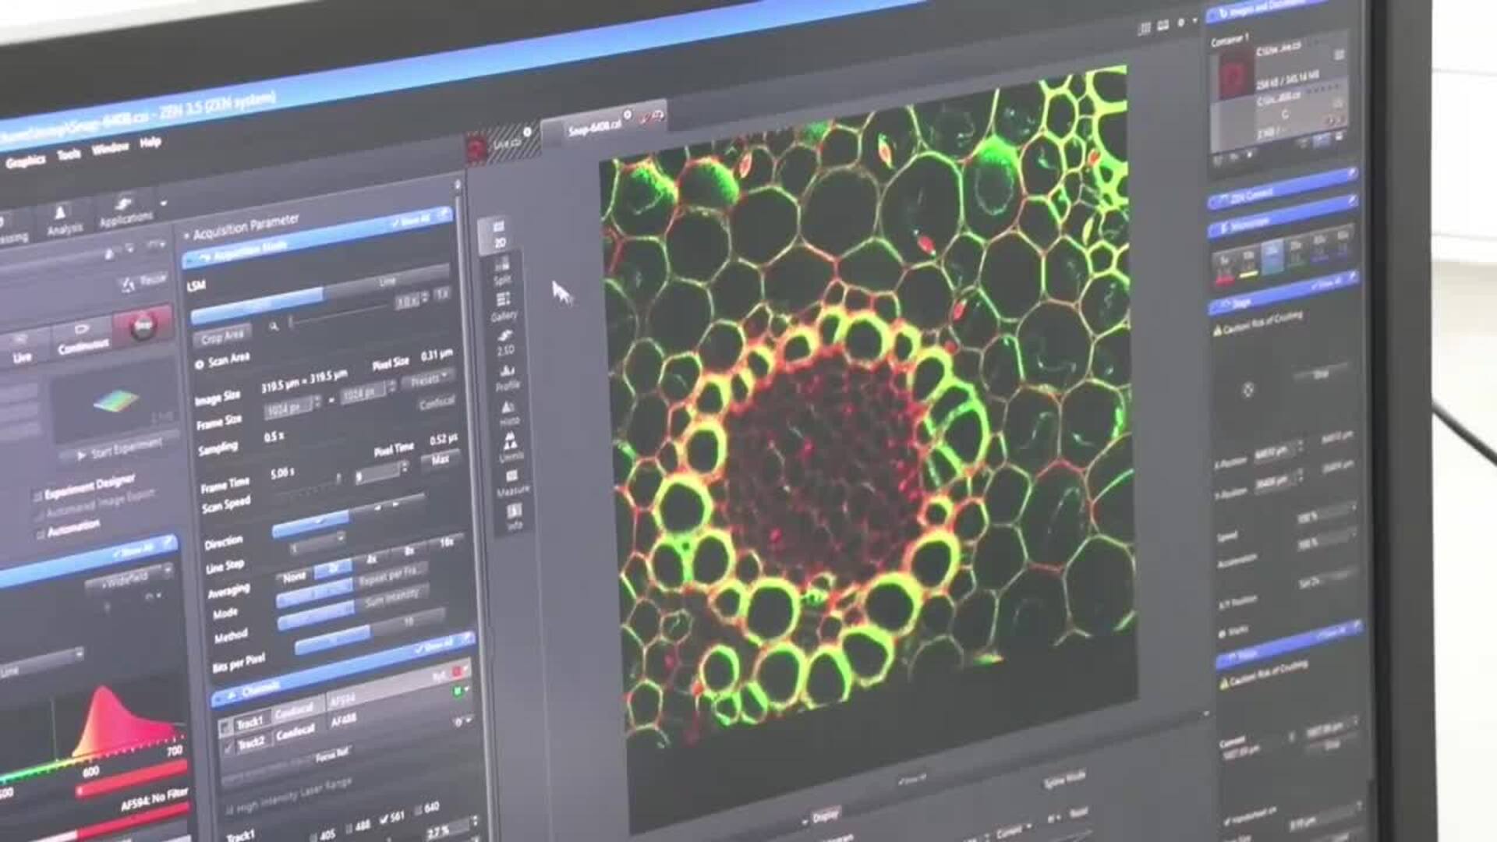
Task: Open the Histo view icon
Action: click(x=508, y=412)
